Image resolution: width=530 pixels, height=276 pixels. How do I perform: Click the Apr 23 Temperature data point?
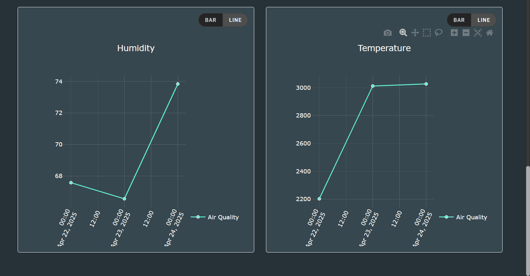[373, 86]
